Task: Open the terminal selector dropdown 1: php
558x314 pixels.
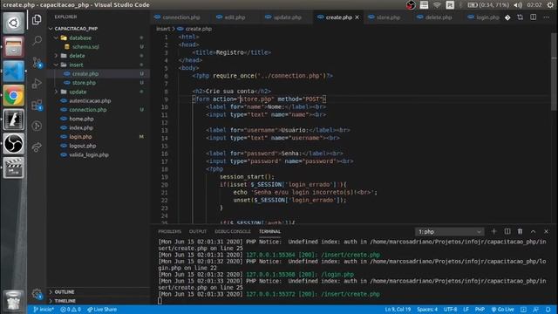Action: click(450, 232)
